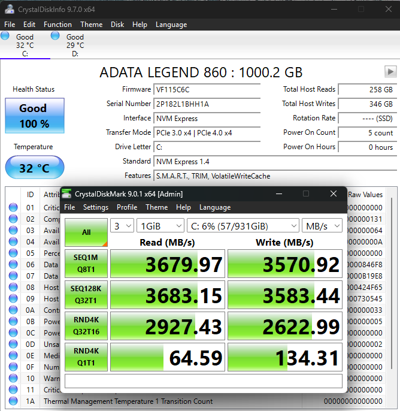Open the File menu in CrystalDiskInfo
400x411 pixels.
pos(10,25)
